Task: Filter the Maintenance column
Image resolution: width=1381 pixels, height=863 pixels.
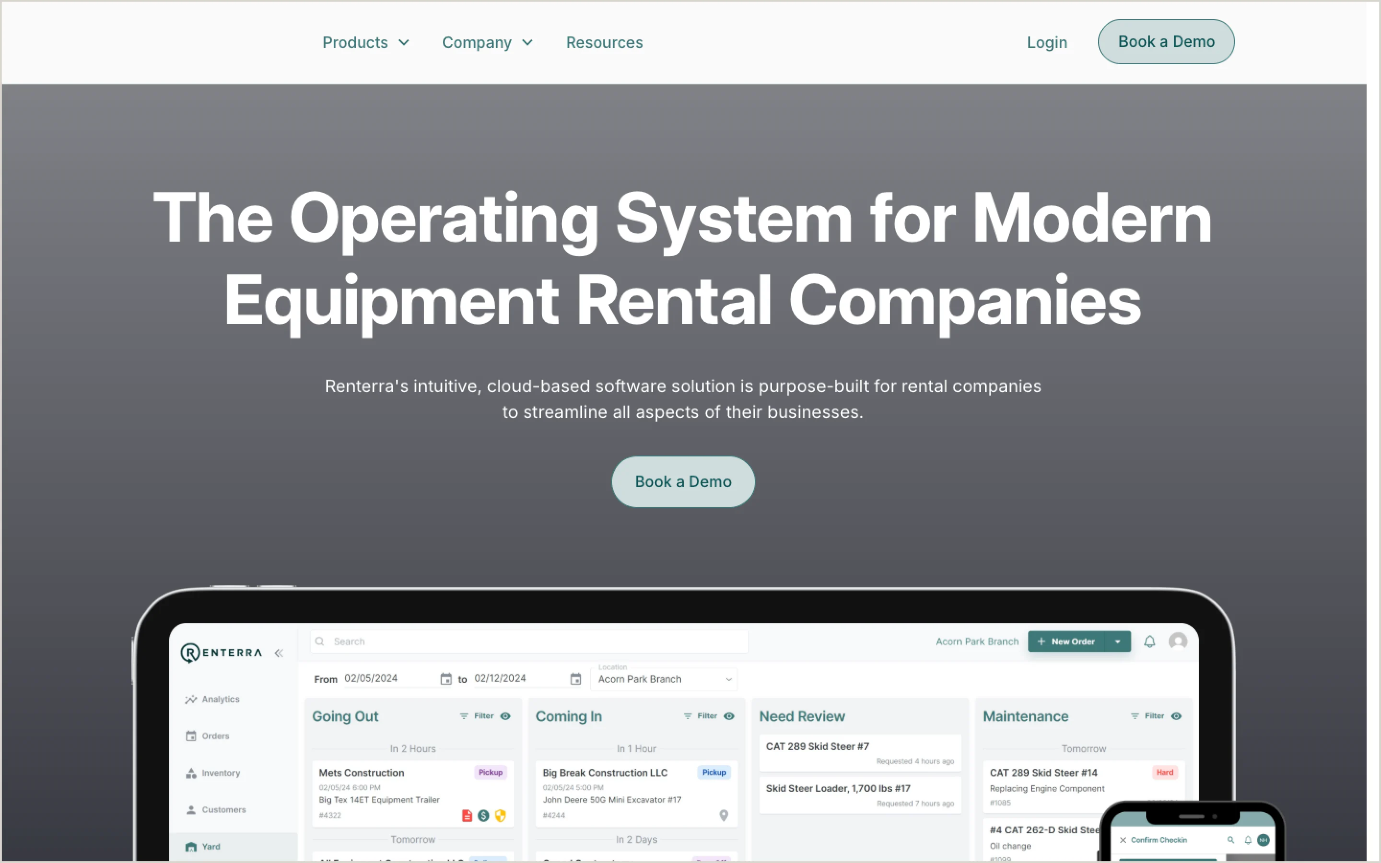Action: 1147,716
